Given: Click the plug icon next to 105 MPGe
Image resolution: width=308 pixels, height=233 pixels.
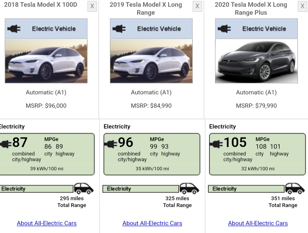Looking at the screenshot, I should (x=216, y=144).
